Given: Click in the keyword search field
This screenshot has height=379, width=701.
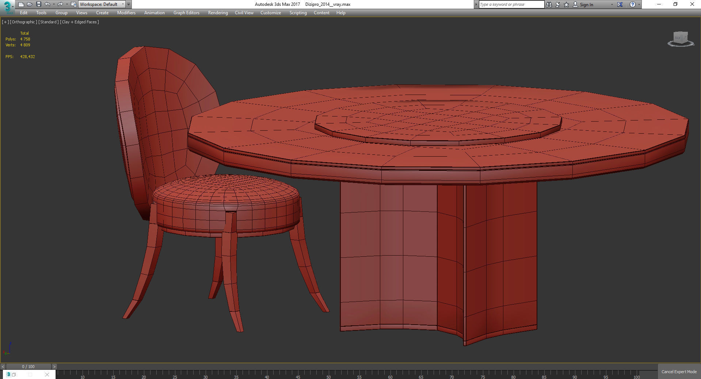Looking at the screenshot, I should (x=511, y=4).
